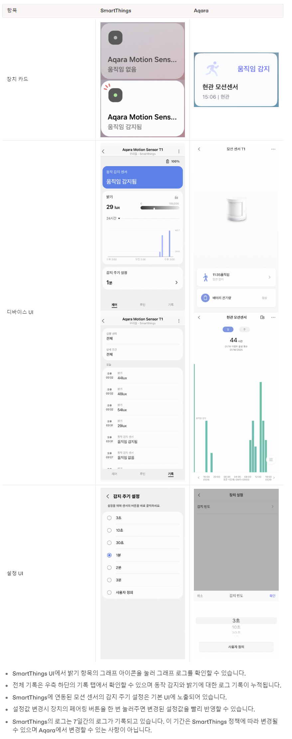Tap the blue '움직임 감지됨' status card
292x739 pixels.
[x=142, y=177]
